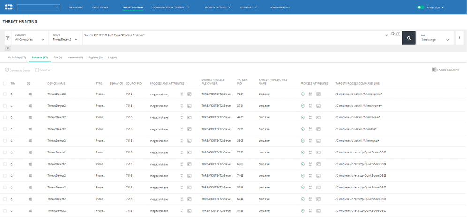The height and width of the screenshot is (217, 468).
Task: Click the product logo in top-left corner
Action: [x=8, y=7]
